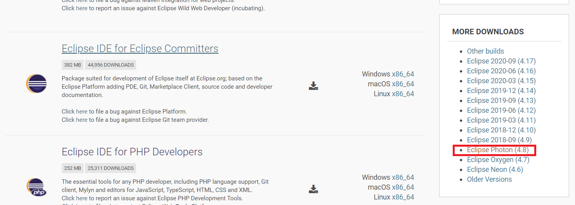
Task: Click the Eclipse PHP package logo icon
Action: tap(36, 187)
